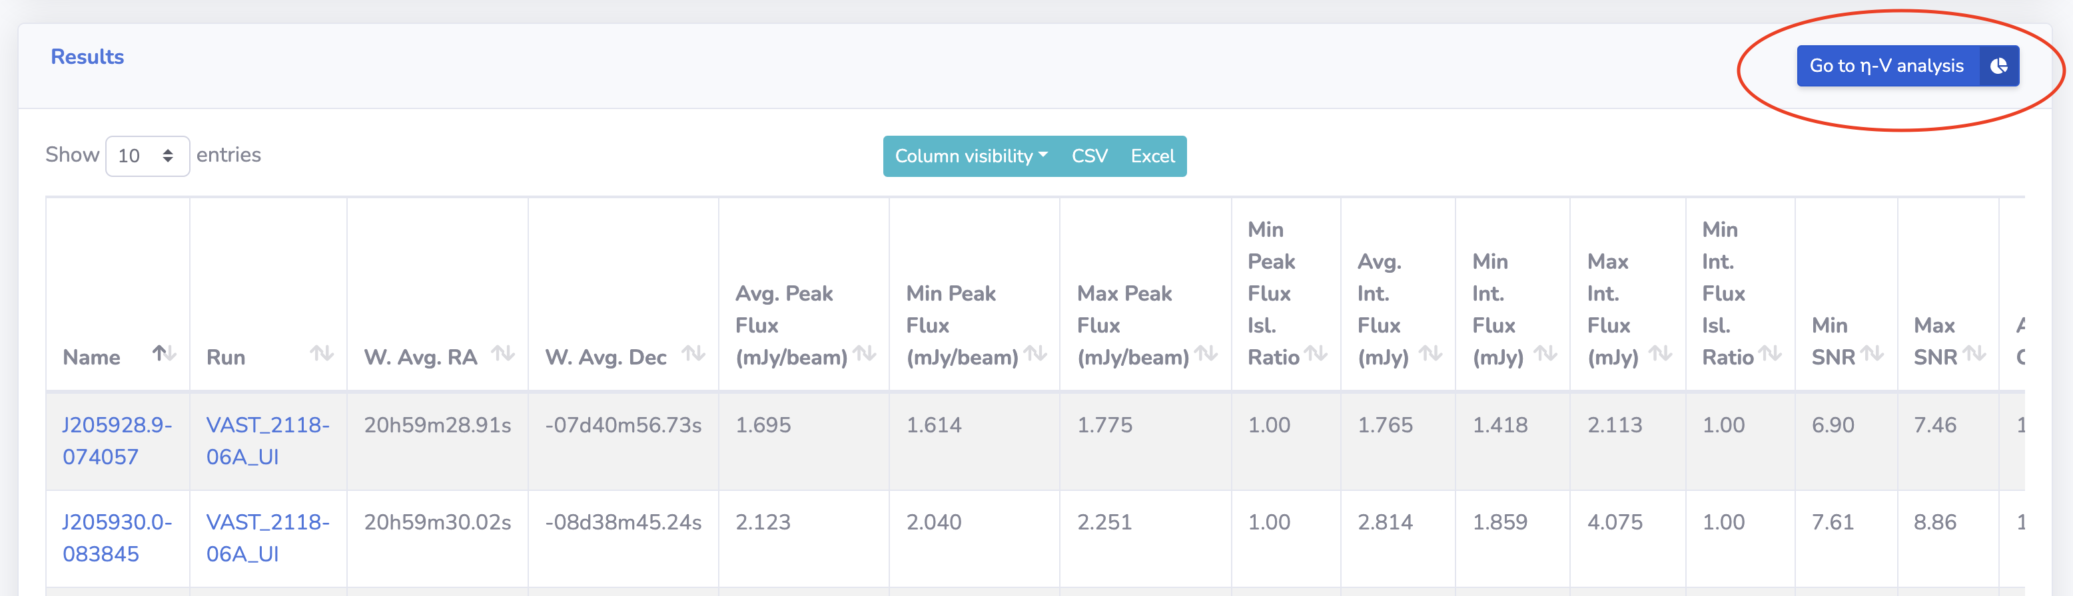Select Min Int. Flux value 1.859
The image size is (2073, 596).
pos(1500,522)
